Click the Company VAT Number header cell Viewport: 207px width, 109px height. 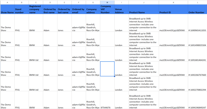[107, 9]
